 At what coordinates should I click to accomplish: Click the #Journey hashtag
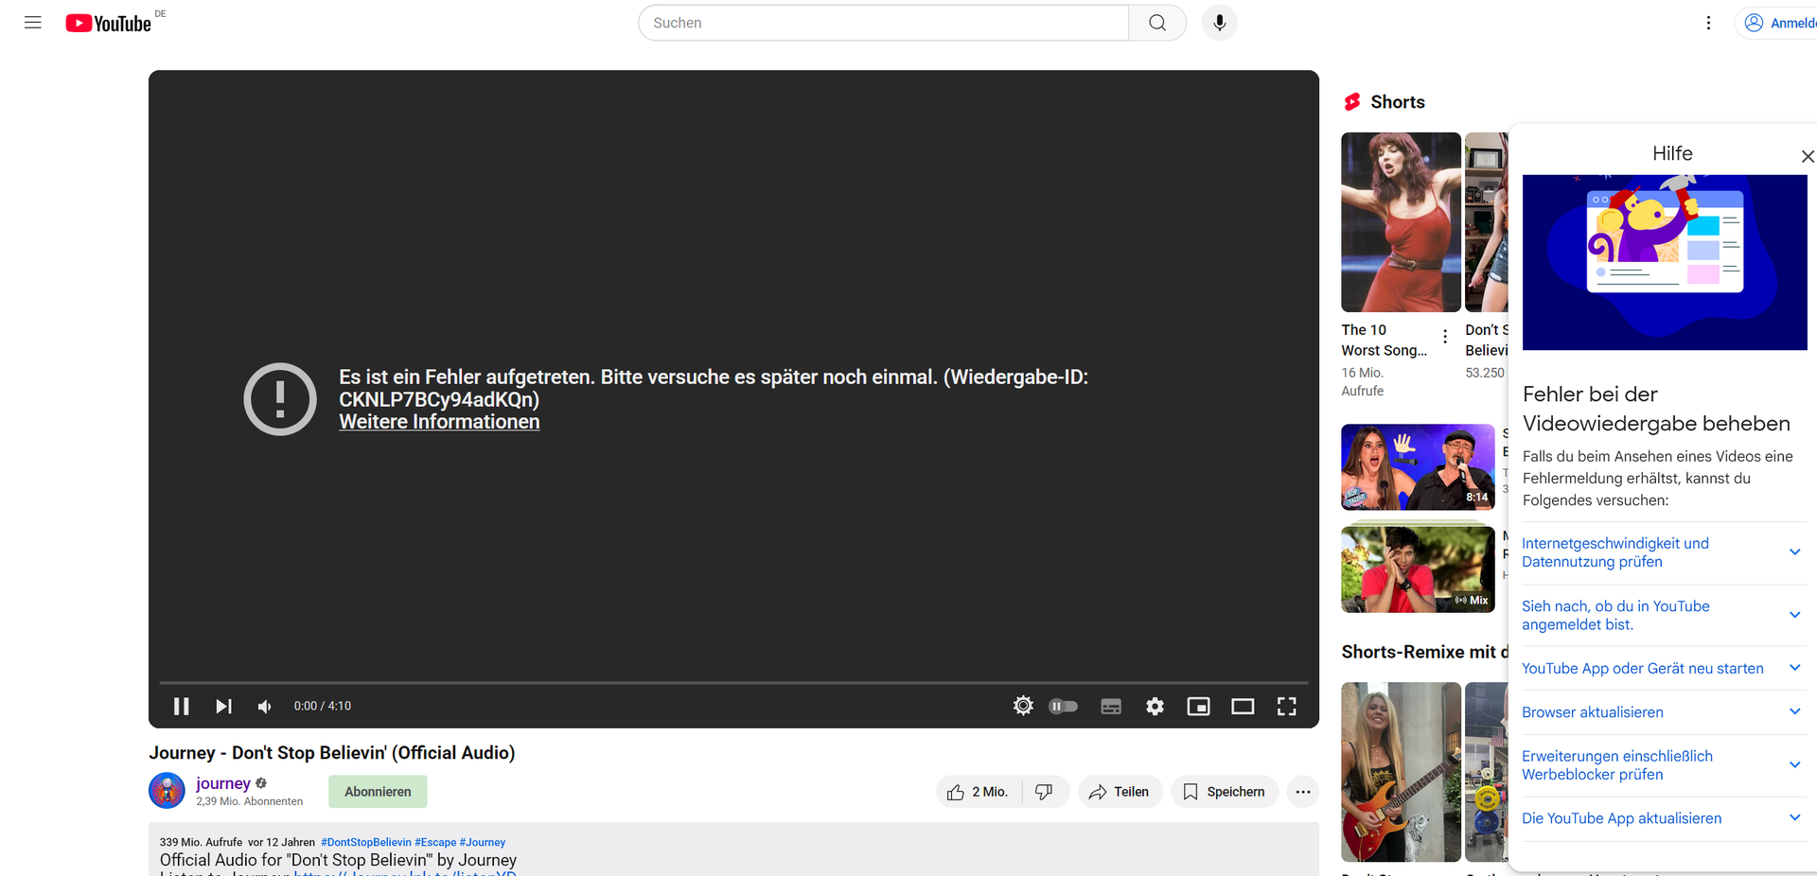click(x=483, y=842)
